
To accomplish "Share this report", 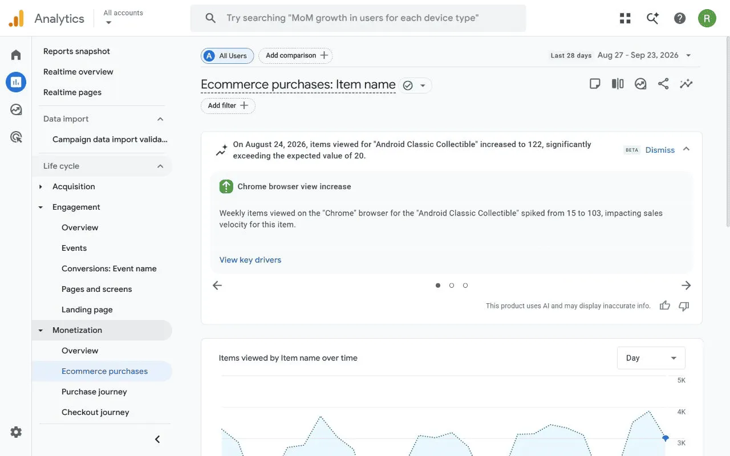I will coord(663,84).
